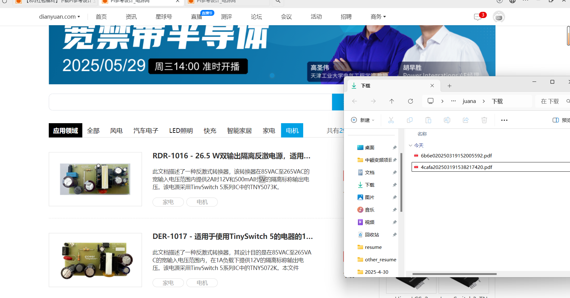Select the 智能家居 application filter
The height and width of the screenshot is (298, 570).
239,131
